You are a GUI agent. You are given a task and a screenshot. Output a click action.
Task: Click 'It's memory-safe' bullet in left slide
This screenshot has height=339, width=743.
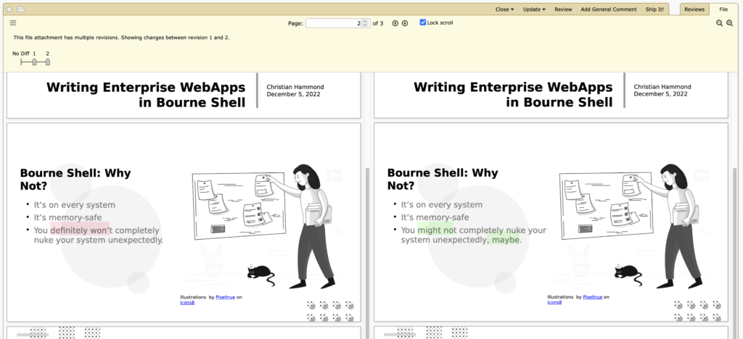coord(67,217)
